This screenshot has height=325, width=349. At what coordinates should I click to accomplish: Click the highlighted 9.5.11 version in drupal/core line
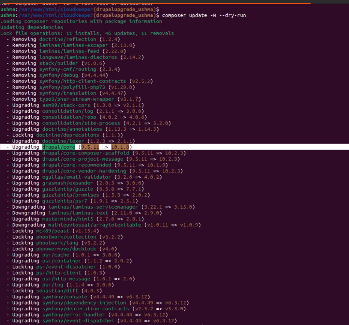(x=90, y=147)
